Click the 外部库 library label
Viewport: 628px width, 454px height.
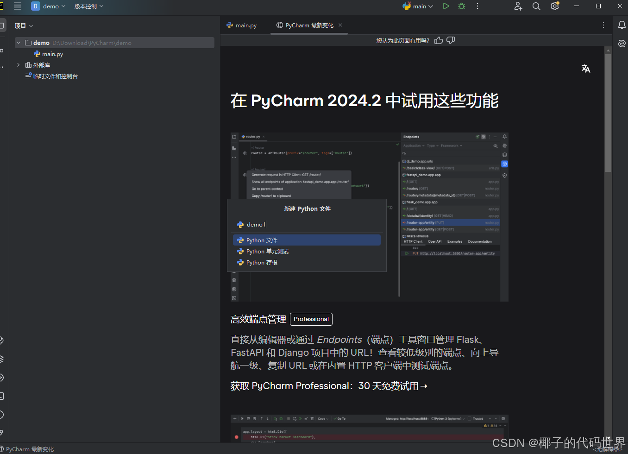42,65
